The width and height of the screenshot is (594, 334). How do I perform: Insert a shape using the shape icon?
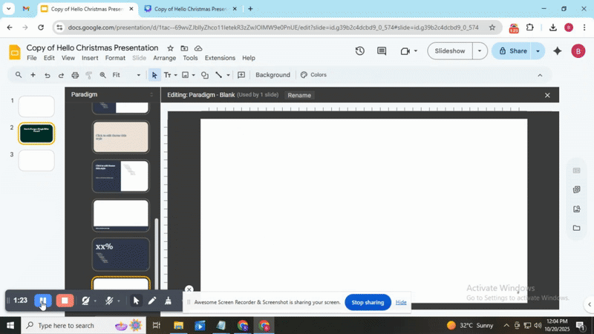click(205, 75)
